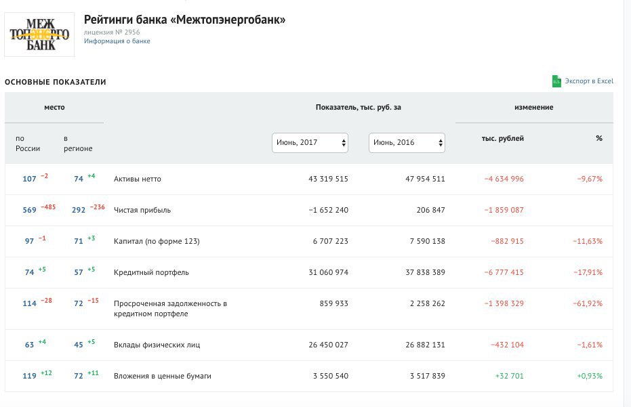This screenshot has height=407, width=631.
Task: Click the лицензия № 2956 text
Action: click(112, 33)
